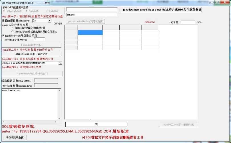
Task: Open the logic driver C:\ dropdown
Action: [x=49, y=21]
